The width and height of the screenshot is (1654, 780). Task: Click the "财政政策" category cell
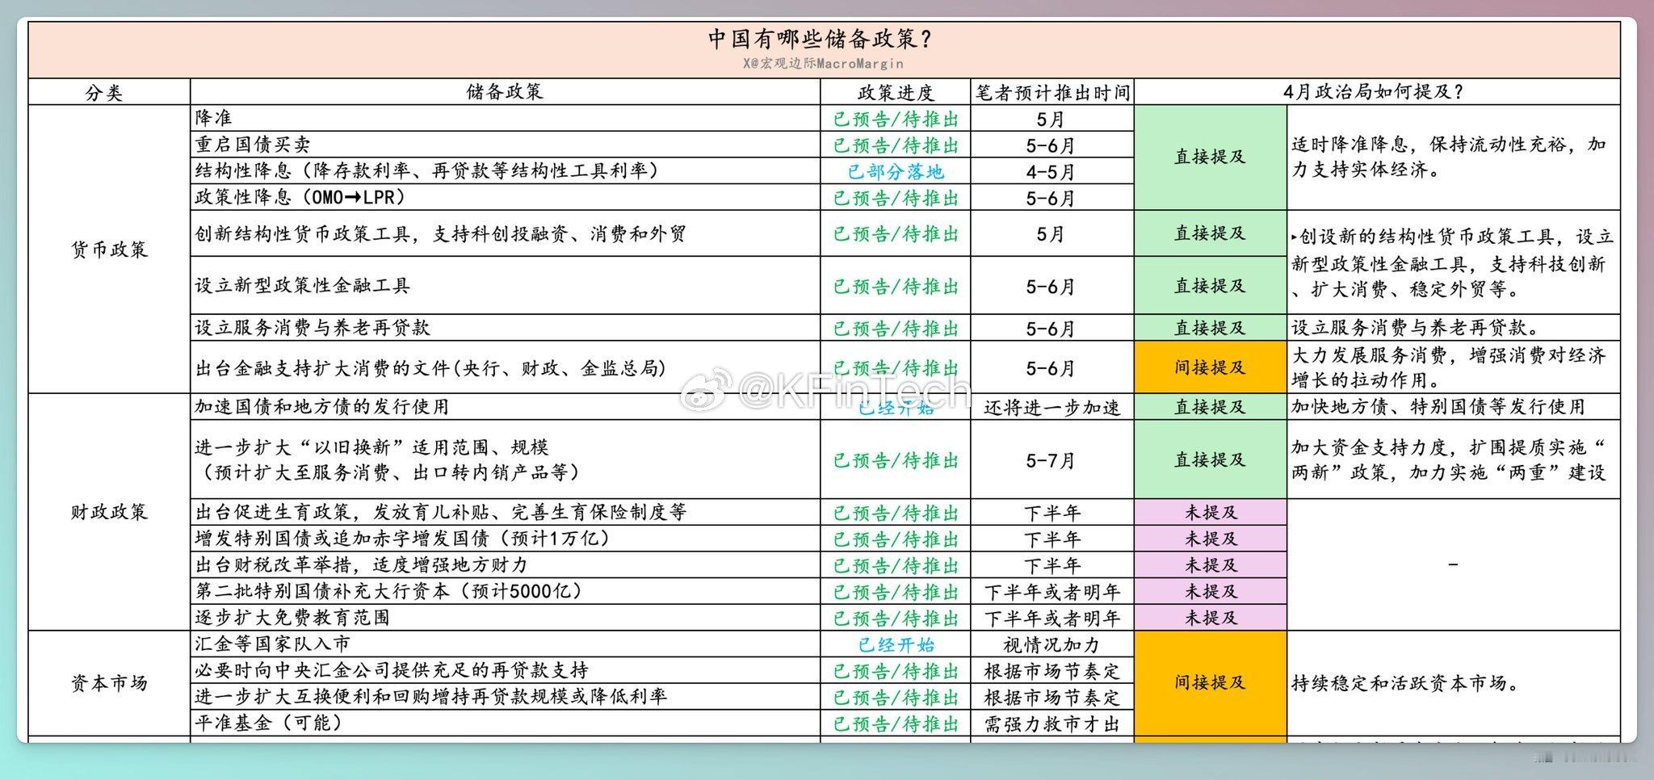coord(109,512)
